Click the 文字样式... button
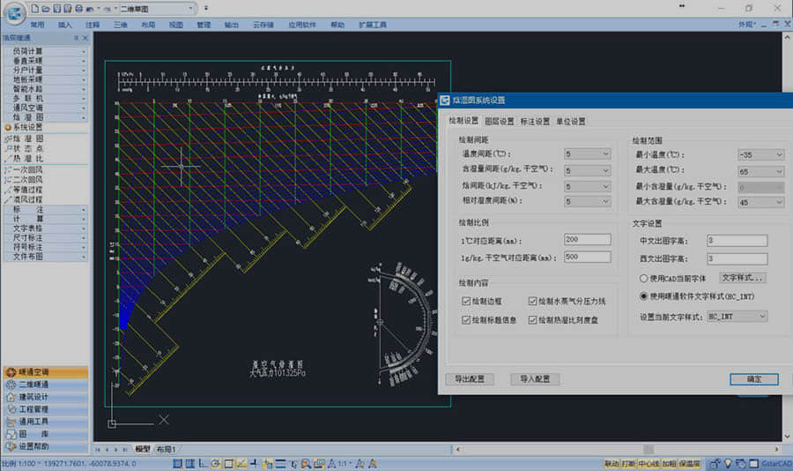 [743, 278]
